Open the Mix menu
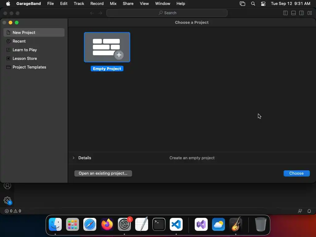316x237 pixels. pyautogui.click(x=113, y=3)
